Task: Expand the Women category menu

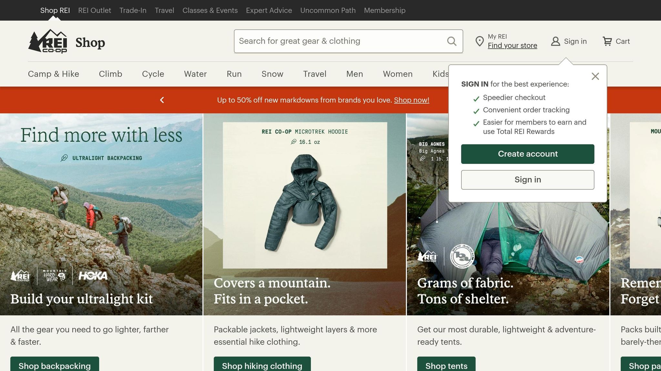Action: point(398,74)
